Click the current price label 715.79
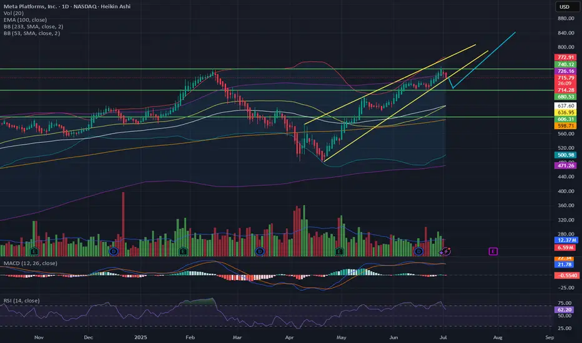582x343 pixels. (566, 78)
